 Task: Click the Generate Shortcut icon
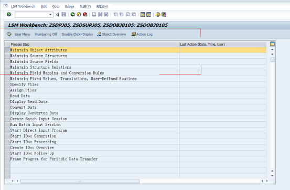(x=149, y=14)
